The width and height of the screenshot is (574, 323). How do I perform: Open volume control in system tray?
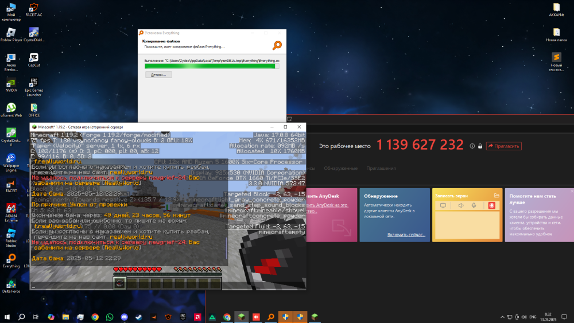click(x=524, y=317)
